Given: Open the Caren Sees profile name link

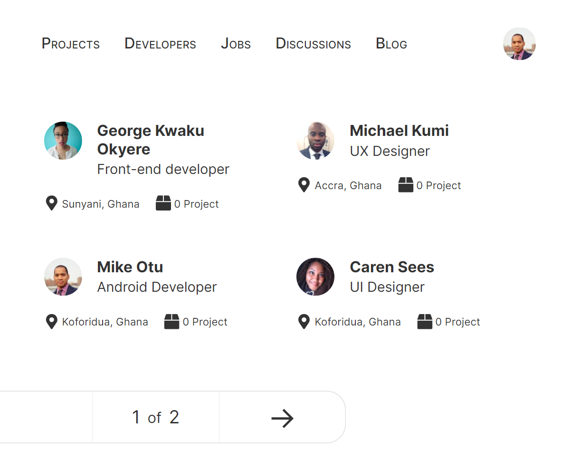Looking at the screenshot, I should [392, 267].
